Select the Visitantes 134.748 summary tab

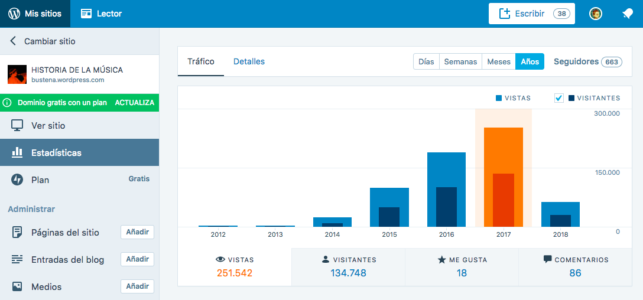(x=348, y=267)
